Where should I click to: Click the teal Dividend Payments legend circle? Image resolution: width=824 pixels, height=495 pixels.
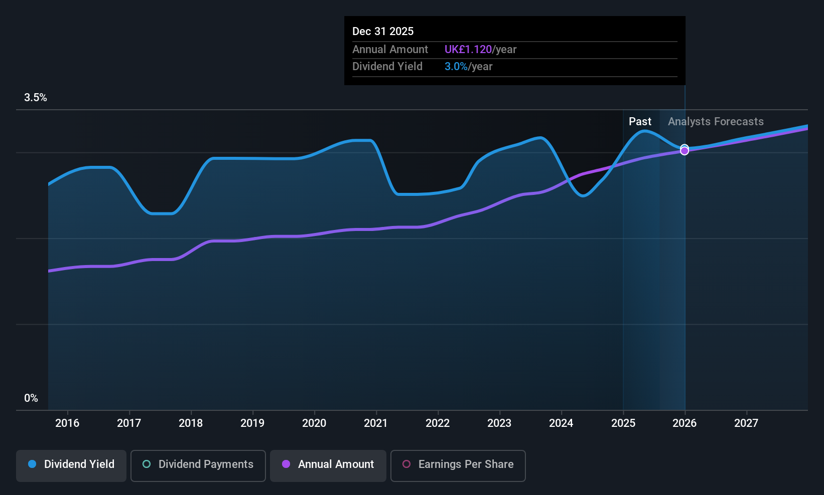point(147,464)
